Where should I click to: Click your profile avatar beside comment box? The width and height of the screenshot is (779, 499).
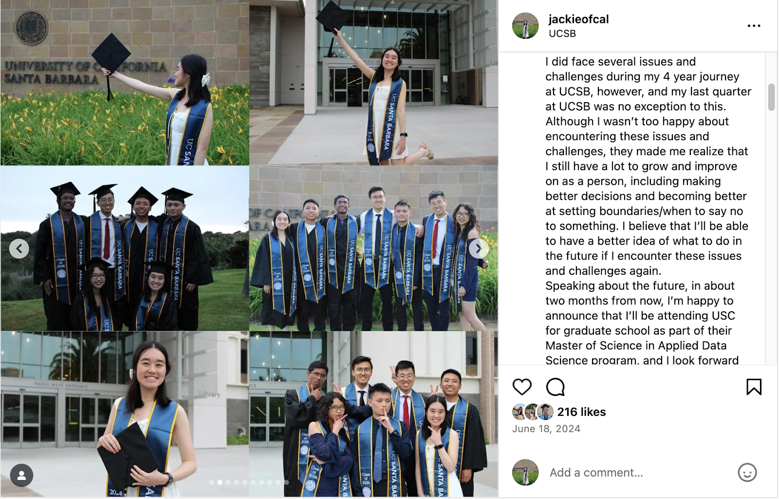(525, 472)
